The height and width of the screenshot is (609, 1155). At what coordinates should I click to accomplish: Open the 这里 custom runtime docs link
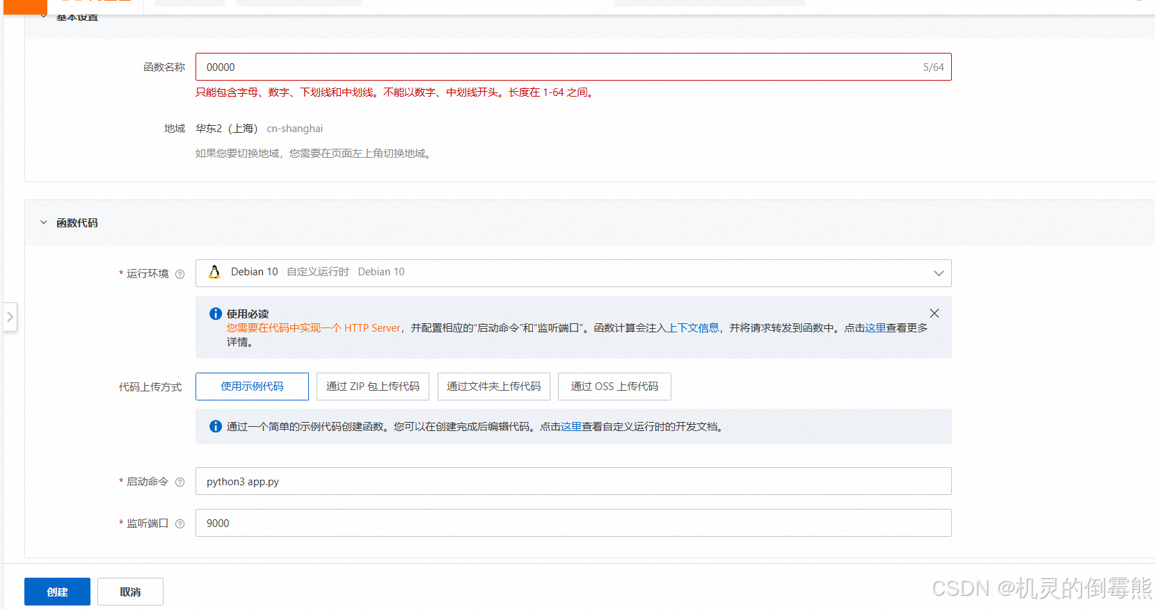click(x=571, y=426)
